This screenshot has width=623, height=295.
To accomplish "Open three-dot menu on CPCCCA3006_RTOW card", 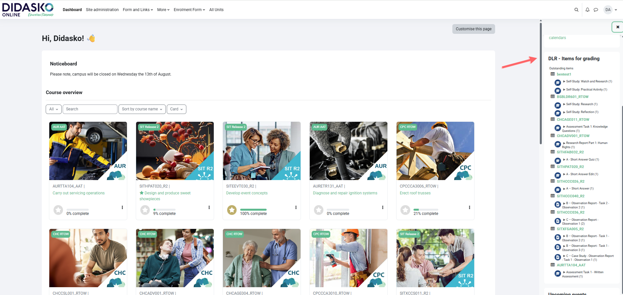I will [469, 207].
